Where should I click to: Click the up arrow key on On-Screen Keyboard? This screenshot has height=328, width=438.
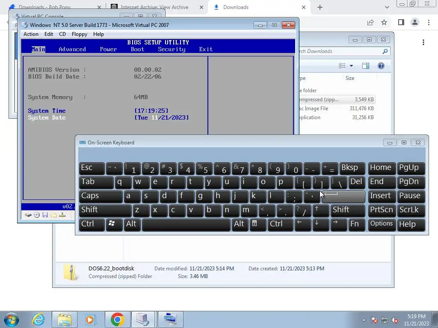coord(321,211)
